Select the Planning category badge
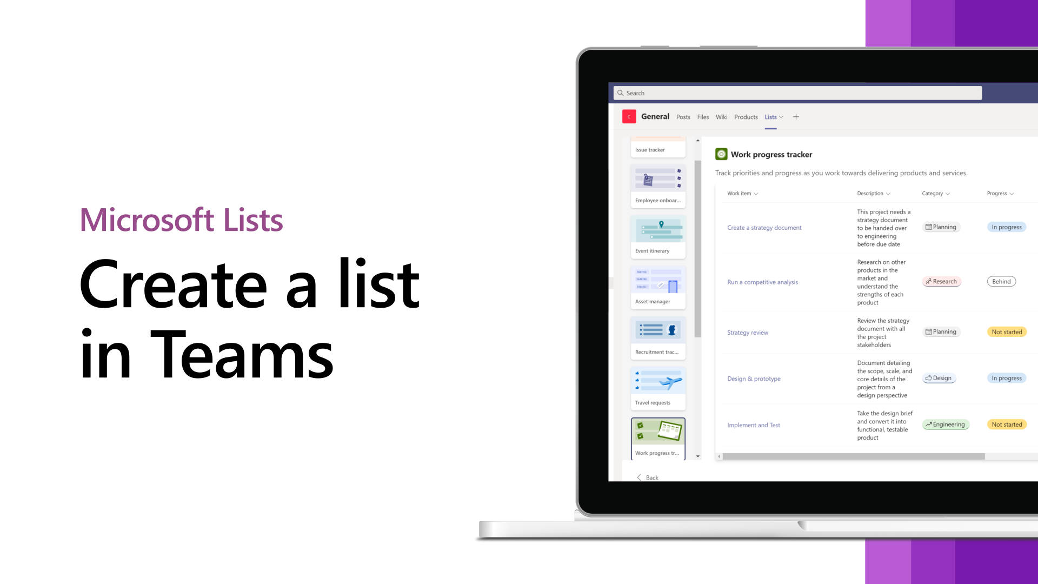The image size is (1038, 584). point(941,227)
